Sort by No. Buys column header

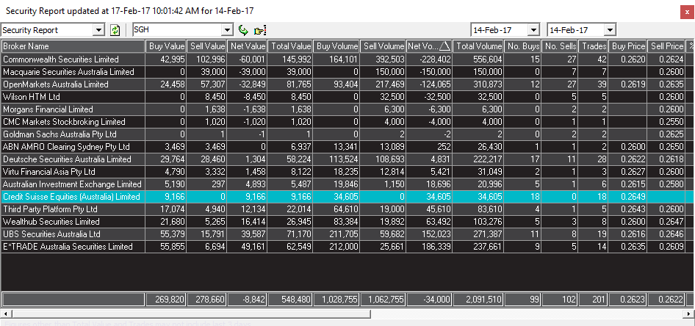(x=523, y=46)
